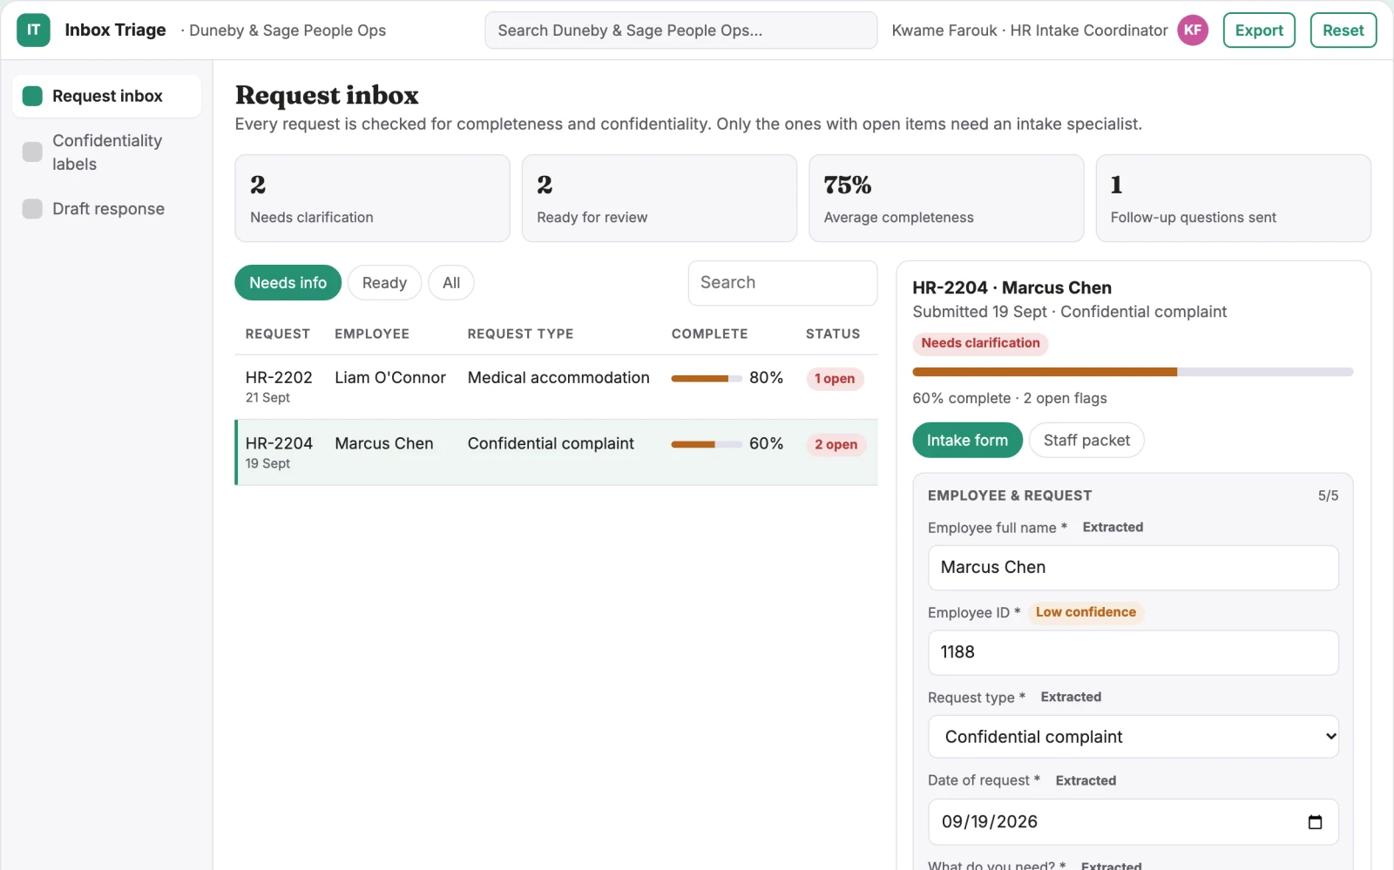The image size is (1394, 870).
Task: Click the IT Inbox Triage logo icon
Action: point(33,30)
